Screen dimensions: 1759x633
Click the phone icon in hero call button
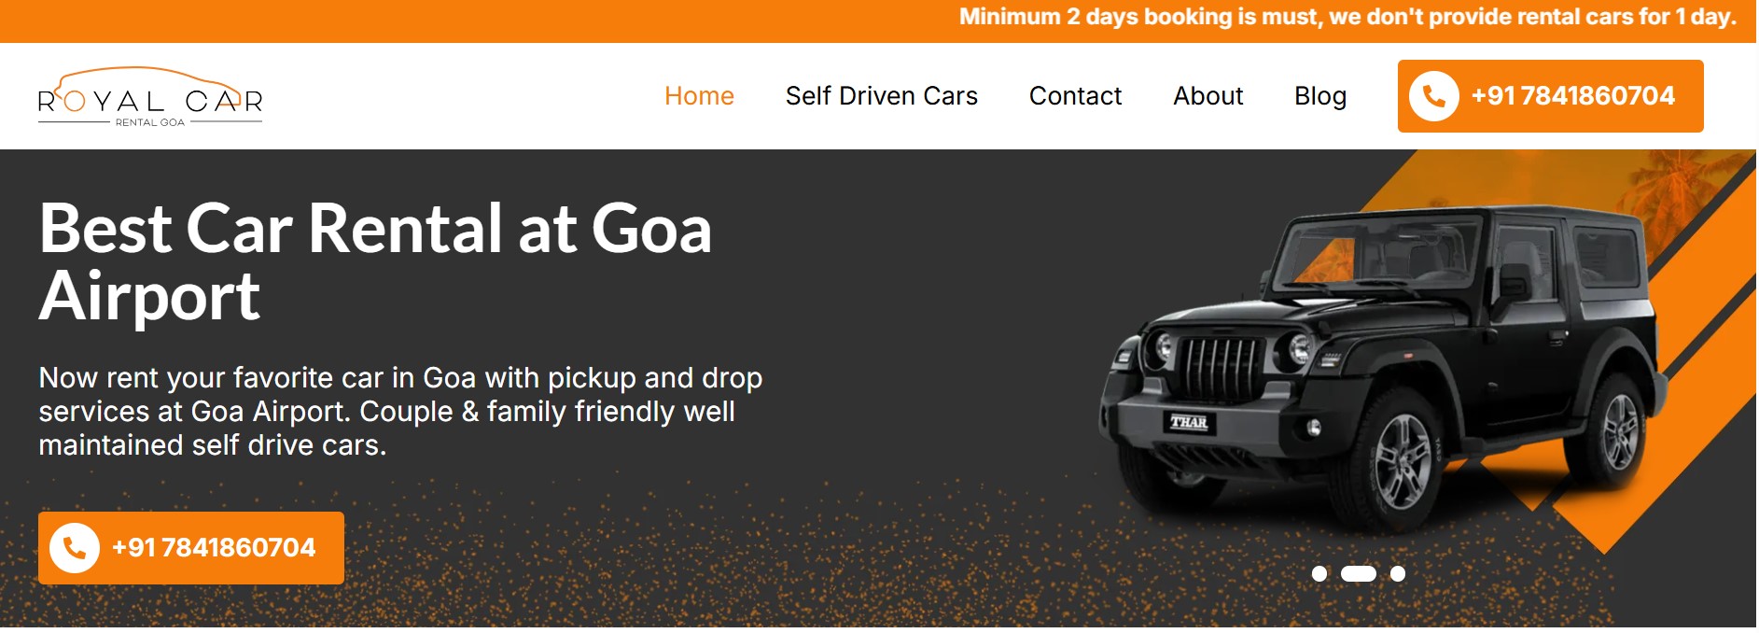pyautogui.click(x=75, y=548)
